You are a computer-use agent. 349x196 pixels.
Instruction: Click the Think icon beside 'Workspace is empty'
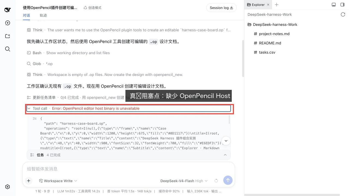point(29,75)
